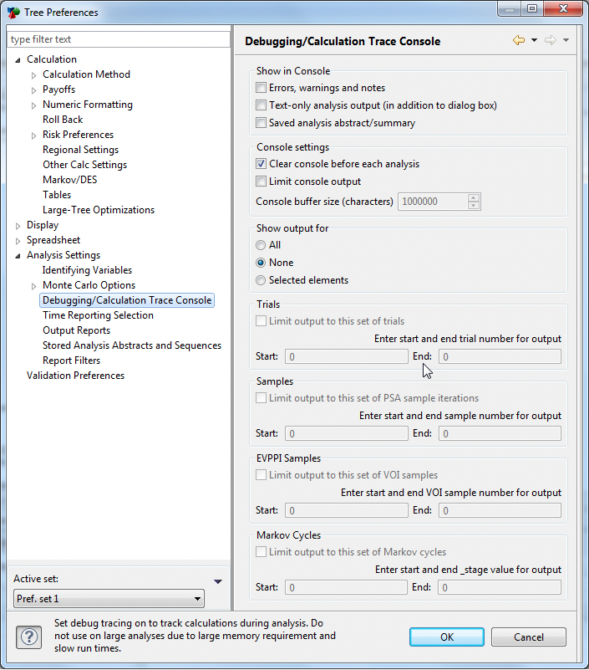Expand the Monte Carlo Options node
This screenshot has width=589, height=670.
[34, 285]
